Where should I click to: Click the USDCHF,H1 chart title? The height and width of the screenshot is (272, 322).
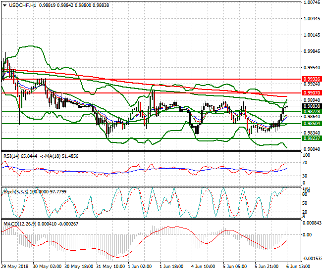[x=22, y=5]
